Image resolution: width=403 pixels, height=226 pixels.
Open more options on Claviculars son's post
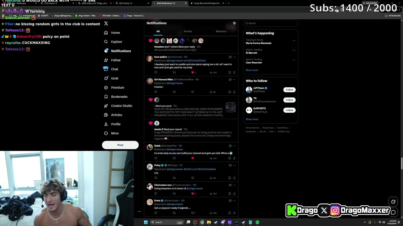(234, 185)
